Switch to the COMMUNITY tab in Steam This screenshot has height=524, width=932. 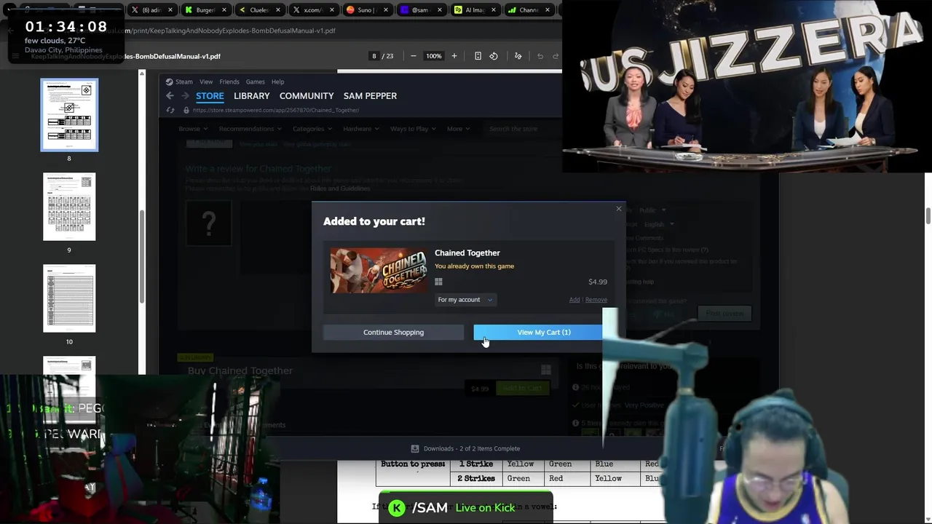click(x=307, y=96)
